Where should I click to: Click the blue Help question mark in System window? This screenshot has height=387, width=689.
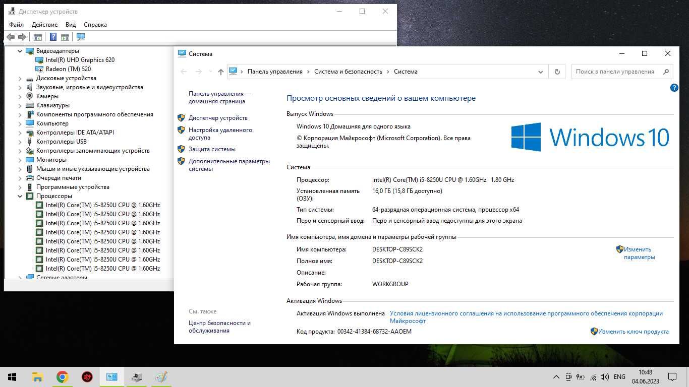point(674,88)
